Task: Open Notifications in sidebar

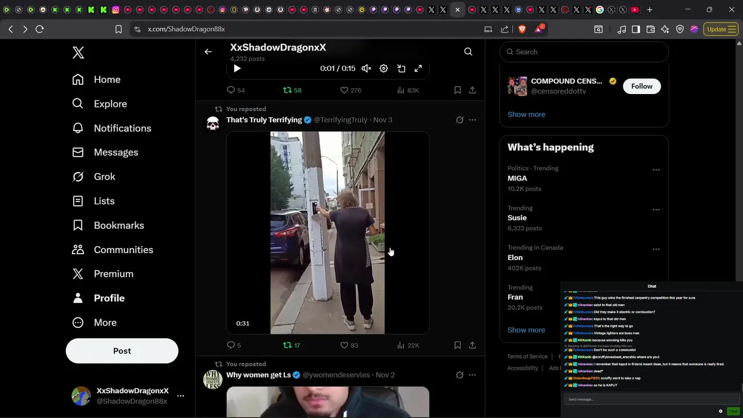Action: (x=111, y=128)
